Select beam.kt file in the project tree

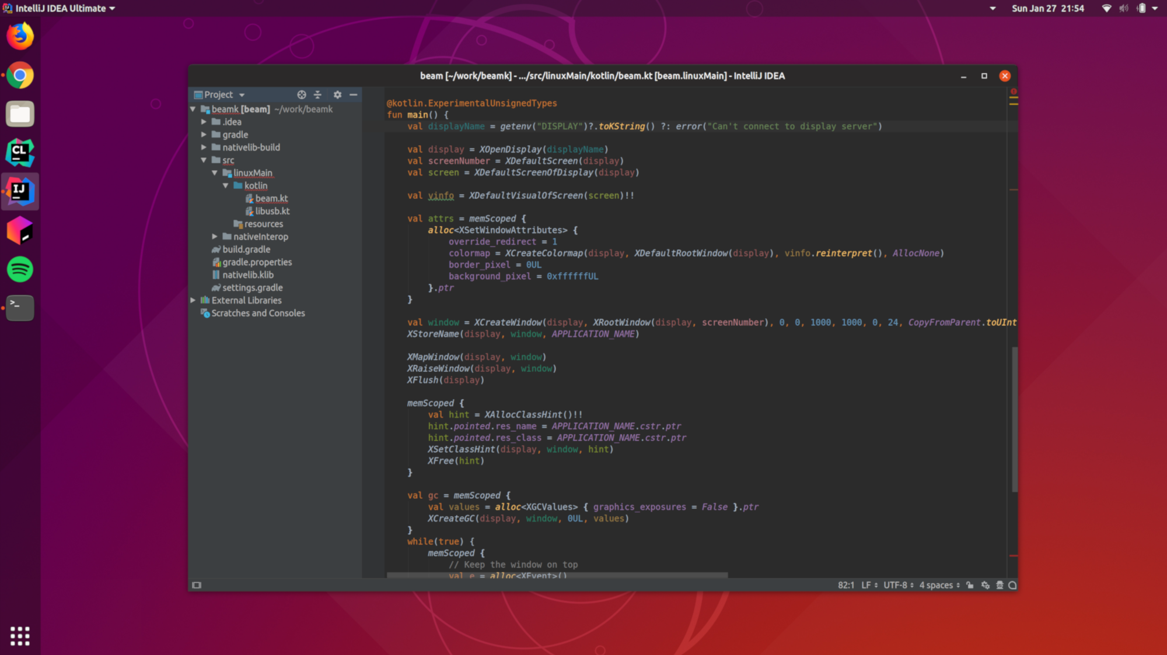point(271,198)
